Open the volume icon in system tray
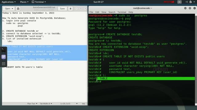 coord(187,2)
